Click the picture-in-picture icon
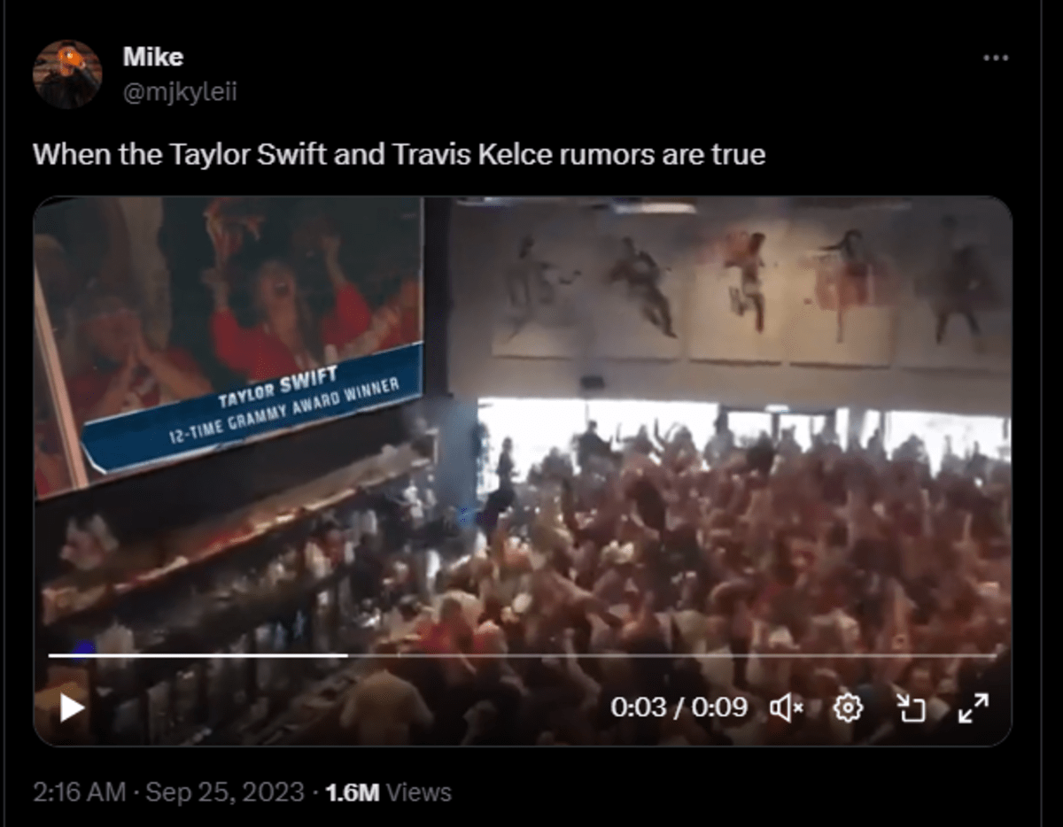This screenshot has height=827, width=1063. [910, 707]
